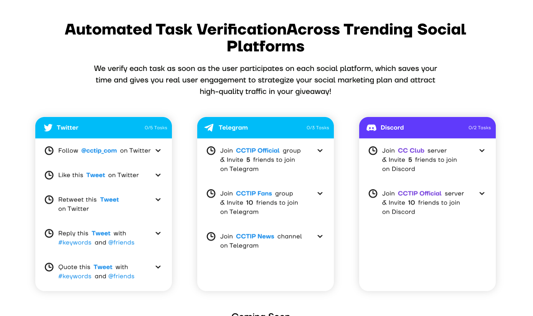
Task: Expand the Follow @cctip_com task
Action: click(x=158, y=151)
